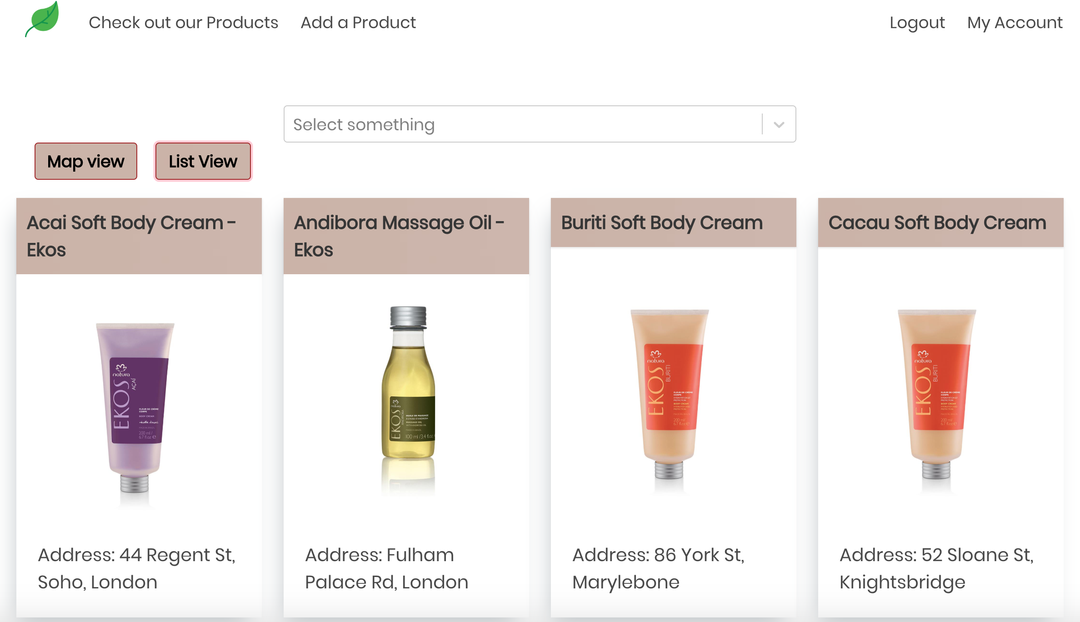Go to the Add a Product page
1080x622 pixels.
point(358,22)
